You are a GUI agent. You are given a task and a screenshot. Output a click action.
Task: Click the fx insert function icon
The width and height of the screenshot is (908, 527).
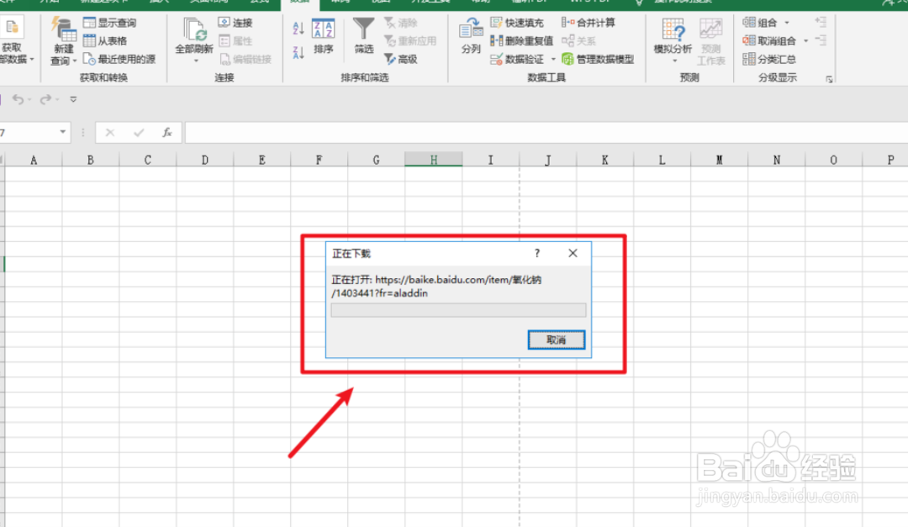(166, 133)
